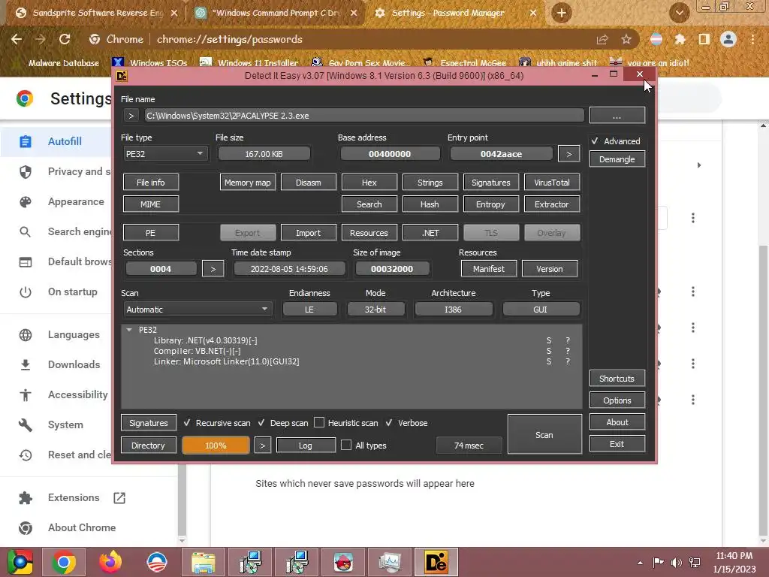769x577 pixels.
Task: Click the Chrome reload icon
Action: tap(65, 39)
